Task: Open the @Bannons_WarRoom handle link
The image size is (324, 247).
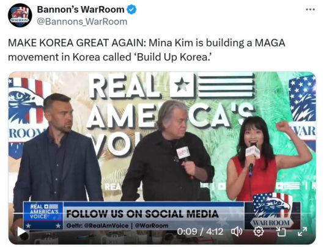Action: pos(82,21)
